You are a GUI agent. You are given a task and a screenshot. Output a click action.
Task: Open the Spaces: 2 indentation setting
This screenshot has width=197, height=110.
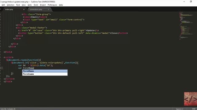pyautogui.click(x=179, y=109)
